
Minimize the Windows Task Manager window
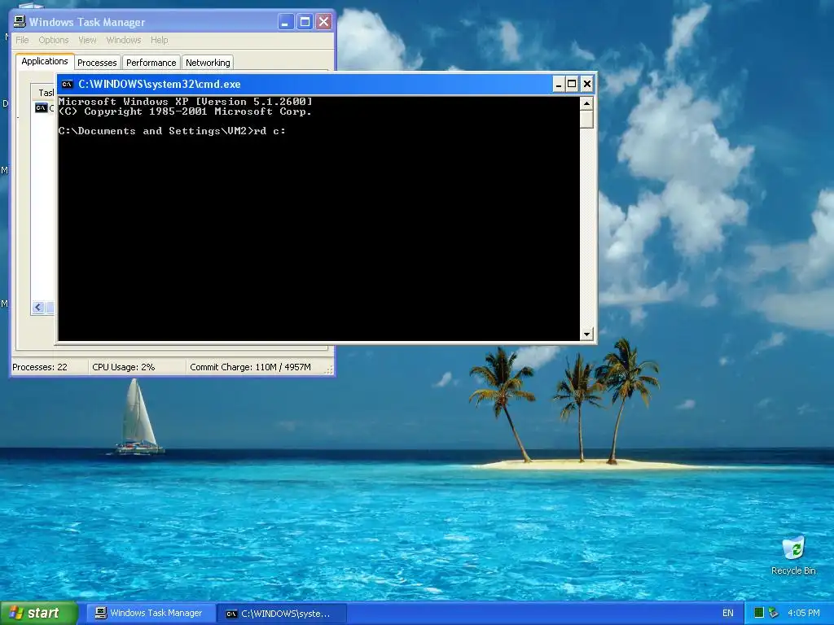[x=286, y=22]
